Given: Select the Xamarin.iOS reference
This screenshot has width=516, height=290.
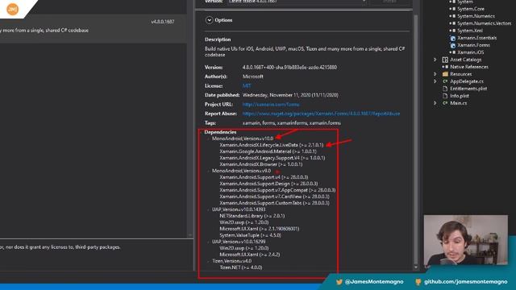Looking at the screenshot, I should [x=471, y=52].
